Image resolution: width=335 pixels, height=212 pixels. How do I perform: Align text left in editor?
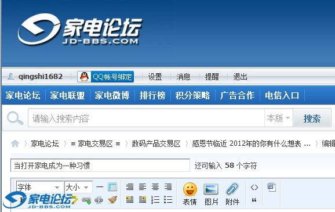(143, 187)
